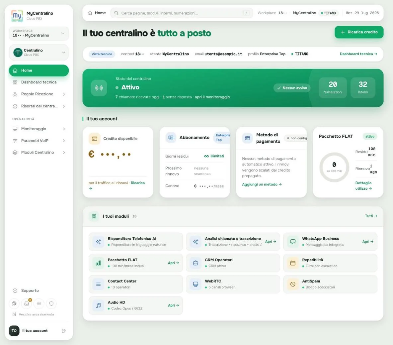Click the broadcast status icon in banner

[99, 88]
